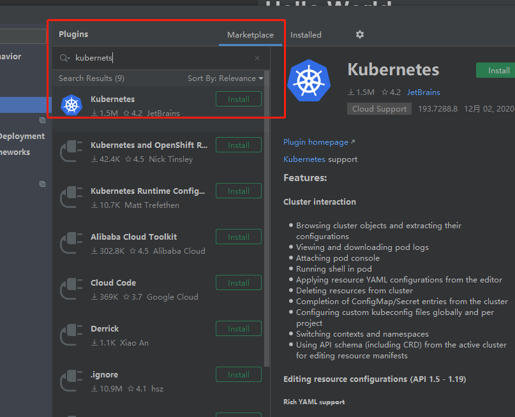515x417 pixels.
Task: Open search options magnifier icon
Action: (64, 58)
